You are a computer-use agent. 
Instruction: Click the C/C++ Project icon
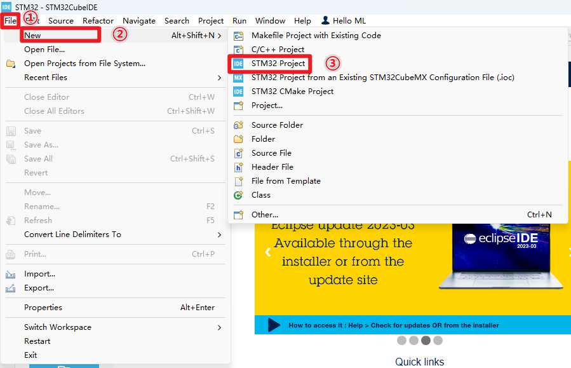pos(238,50)
